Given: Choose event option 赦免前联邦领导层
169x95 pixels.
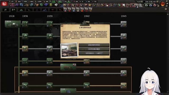Looking at the screenshot, I should tap(94, 45).
